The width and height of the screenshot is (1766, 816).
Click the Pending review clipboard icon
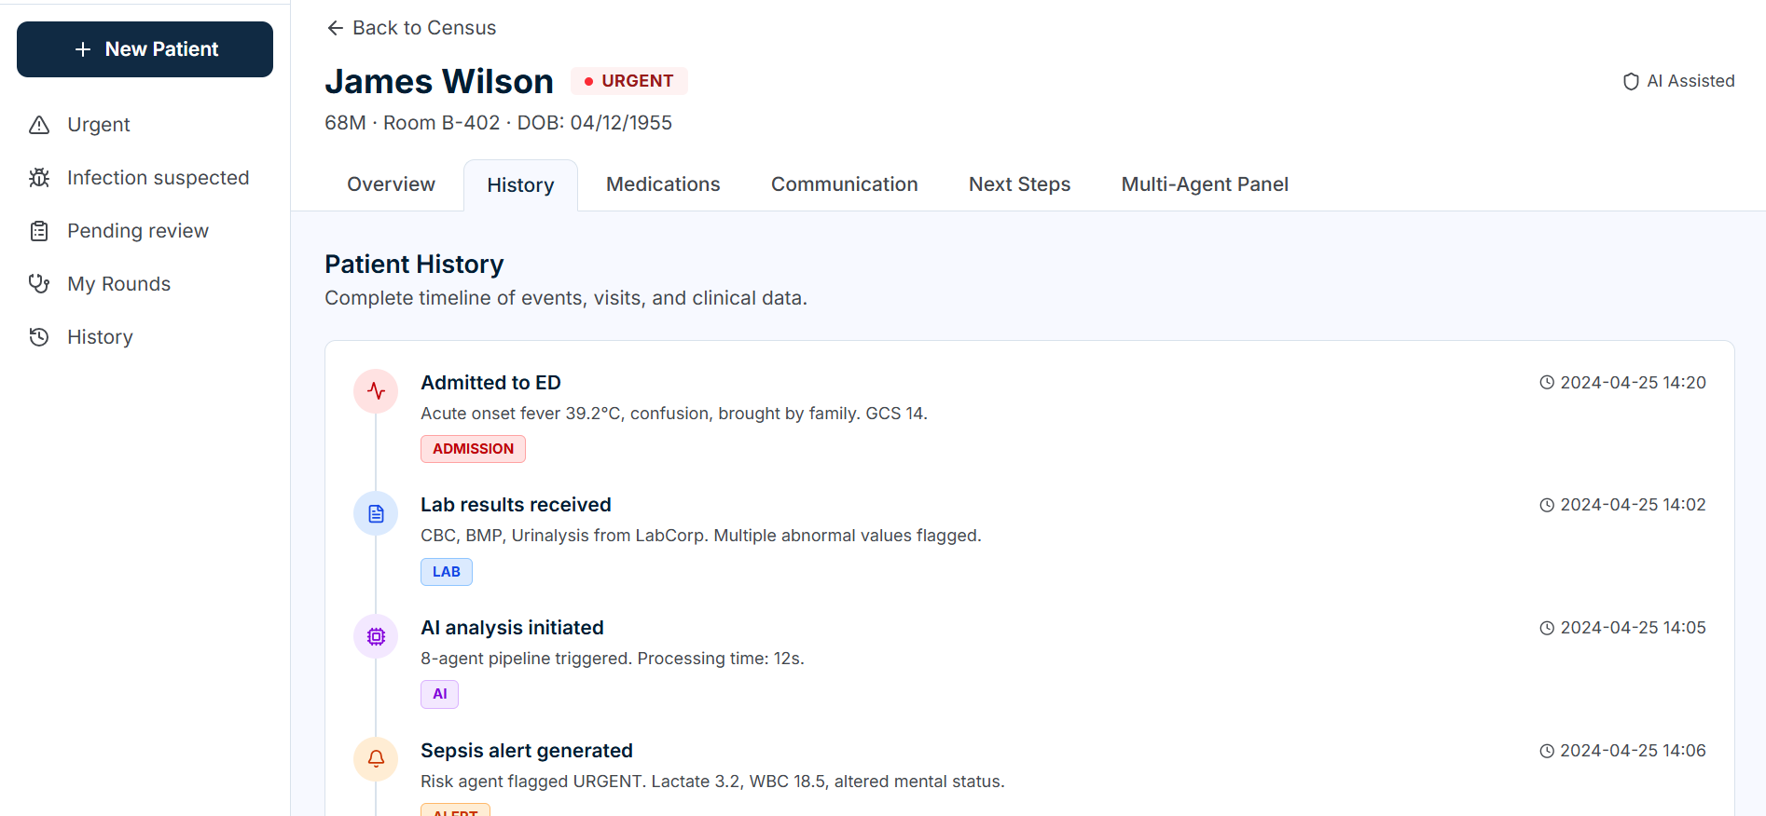[39, 231]
